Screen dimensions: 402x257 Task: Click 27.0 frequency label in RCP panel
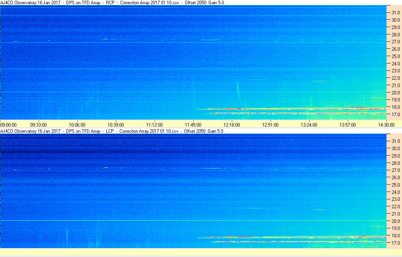click(395, 41)
